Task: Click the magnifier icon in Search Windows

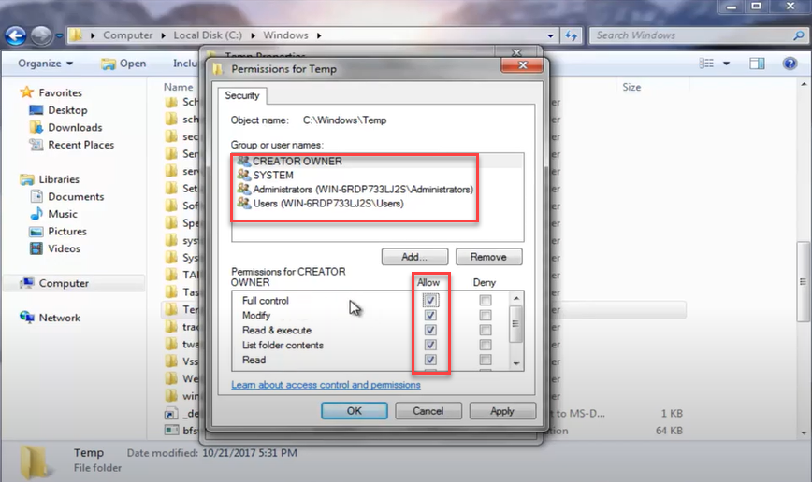Action: [799, 35]
